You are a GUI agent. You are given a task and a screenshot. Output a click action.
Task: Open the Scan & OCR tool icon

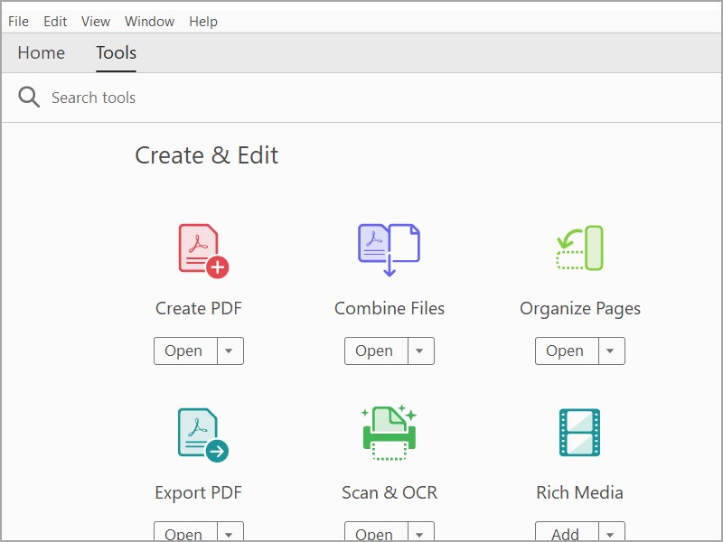[x=390, y=432]
